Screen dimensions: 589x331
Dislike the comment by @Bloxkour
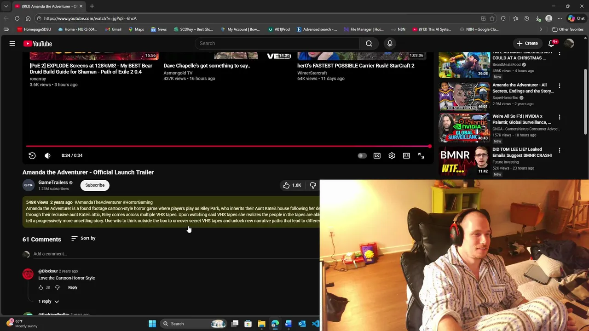point(58,287)
